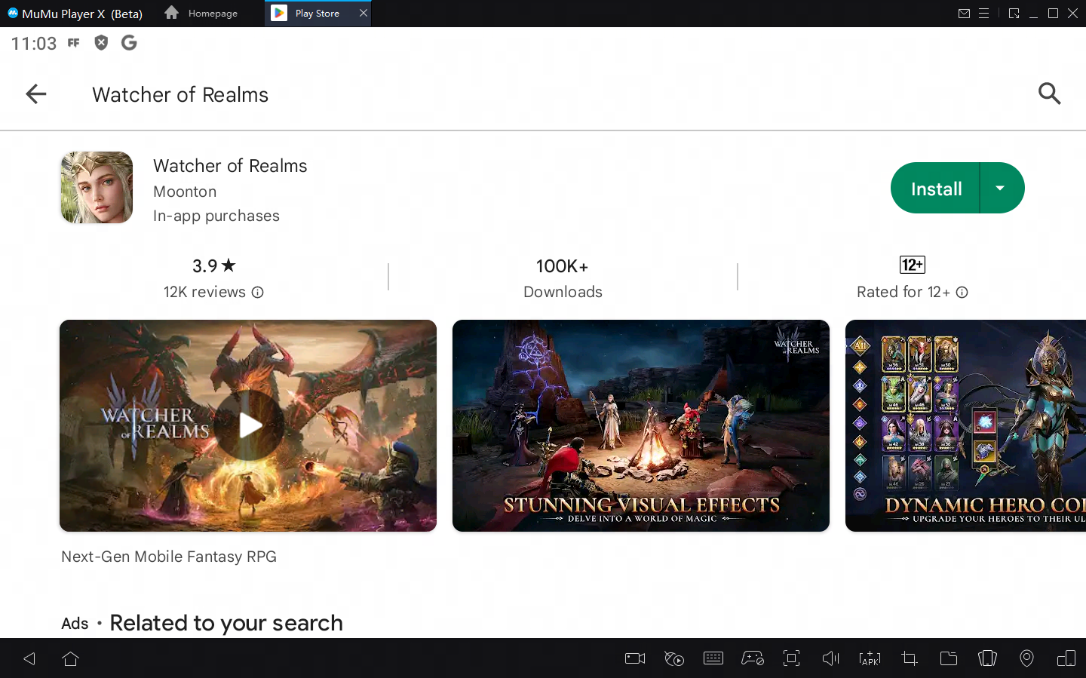Play the Watcher of Realms trailer video
Screen dimensions: 1086x678
pyautogui.click(x=249, y=425)
